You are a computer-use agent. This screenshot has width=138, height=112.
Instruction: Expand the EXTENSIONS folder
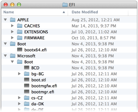coord(12,32)
